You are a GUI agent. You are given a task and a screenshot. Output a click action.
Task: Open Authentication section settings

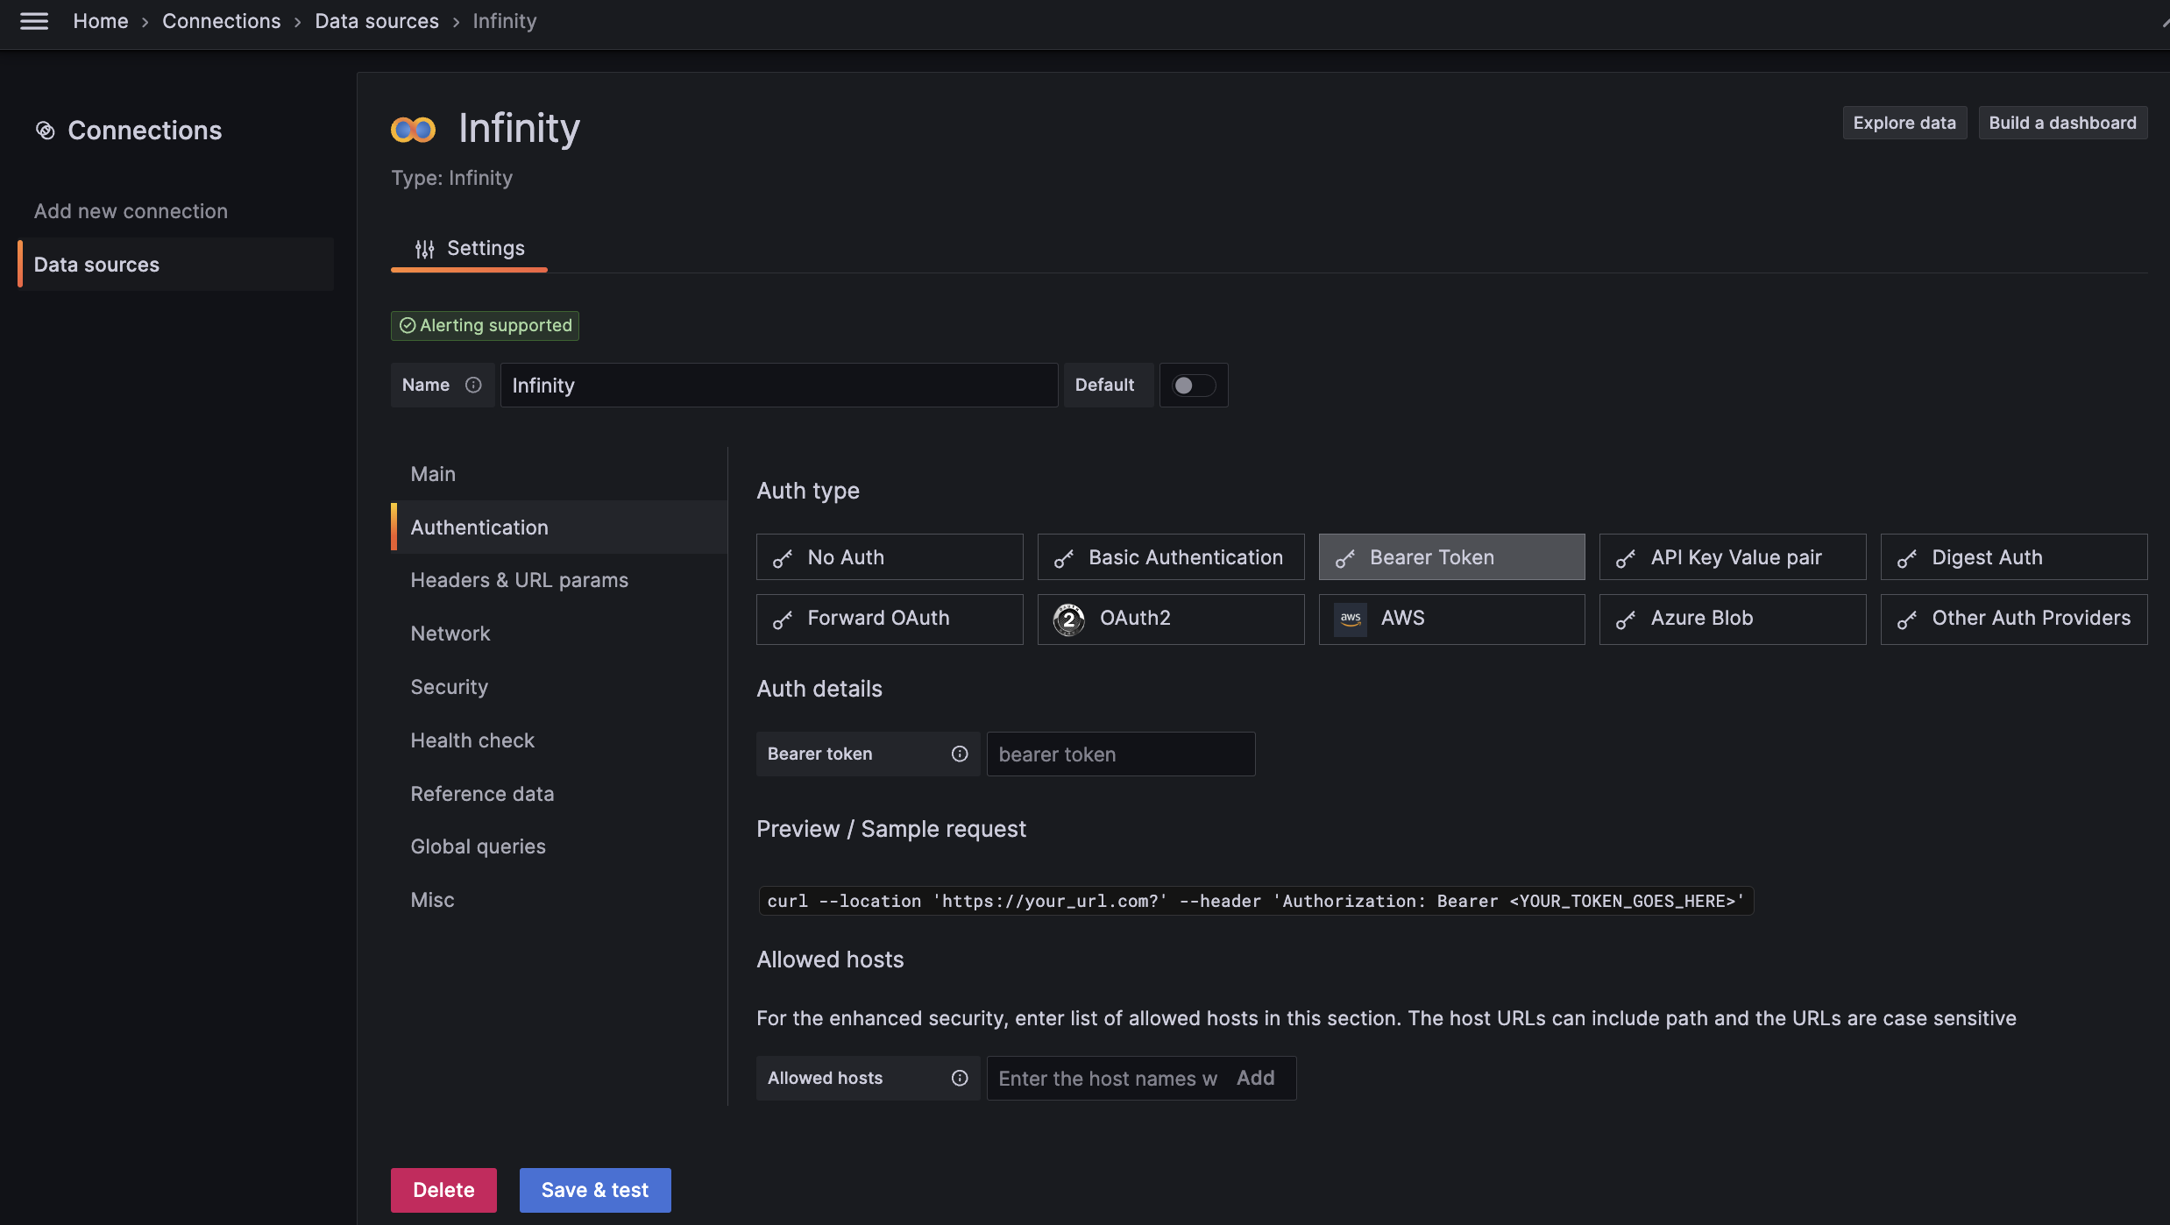[479, 528]
